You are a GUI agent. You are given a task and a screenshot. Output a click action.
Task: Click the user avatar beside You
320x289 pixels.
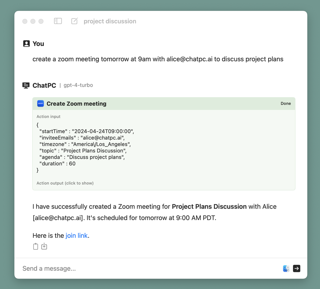point(26,44)
